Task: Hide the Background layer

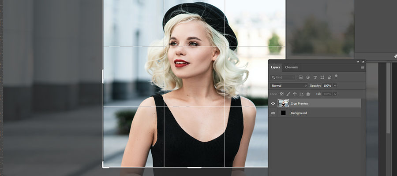Action: coord(273,113)
